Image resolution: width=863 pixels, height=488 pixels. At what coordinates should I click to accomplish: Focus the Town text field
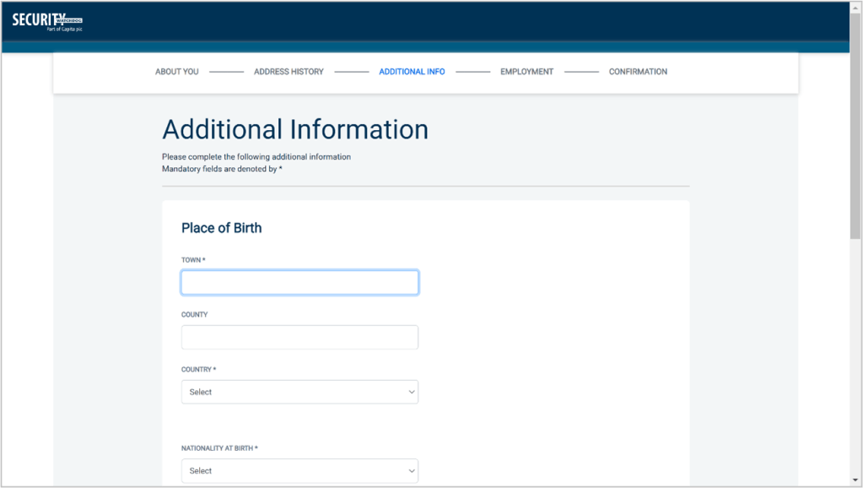299,283
